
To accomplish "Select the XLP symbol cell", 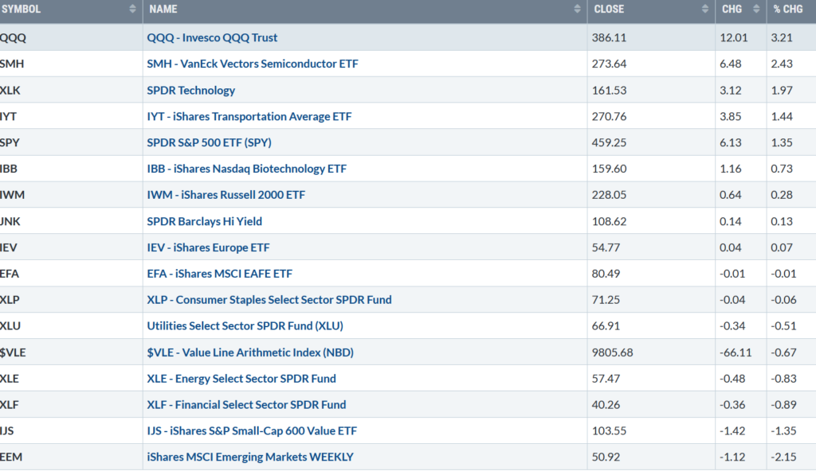I will (x=71, y=299).
